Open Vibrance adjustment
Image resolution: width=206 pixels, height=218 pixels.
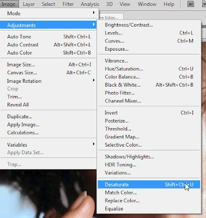(x=149, y=60)
